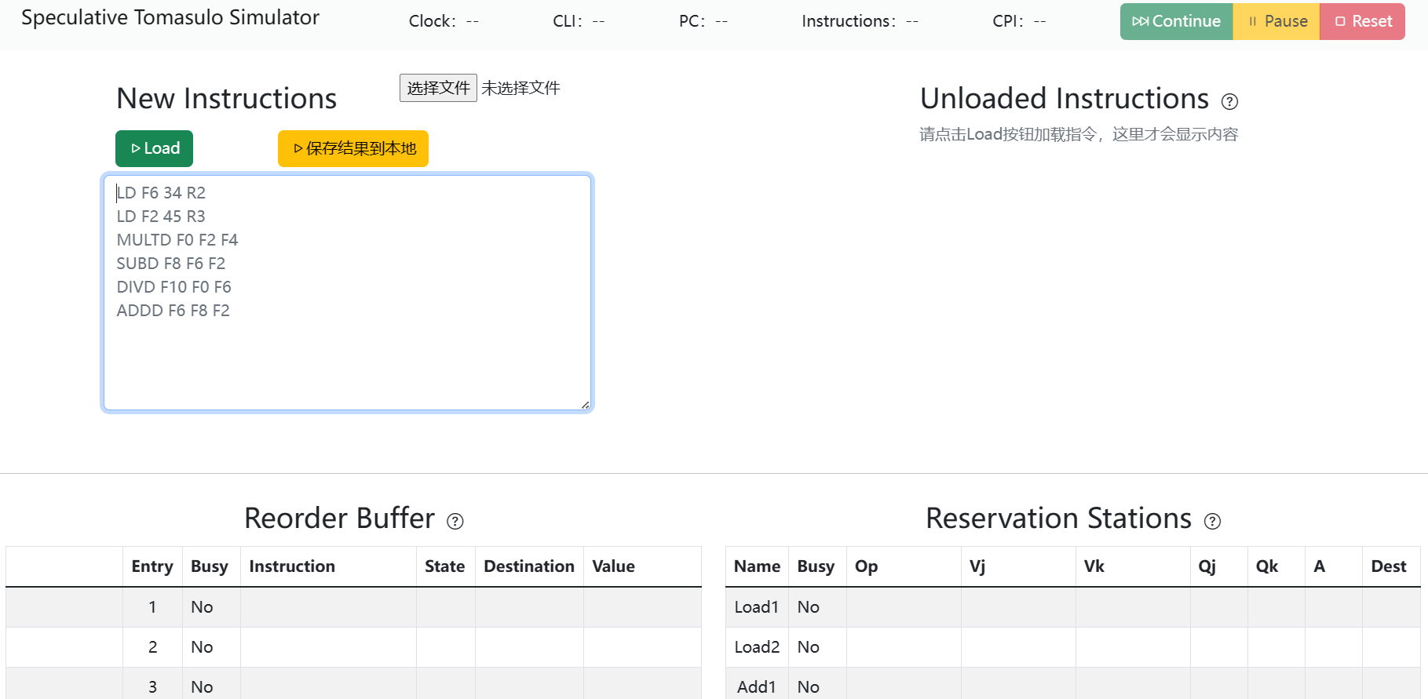Click the Destination column header
The width and height of the screenshot is (1428, 699).
tap(529, 566)
